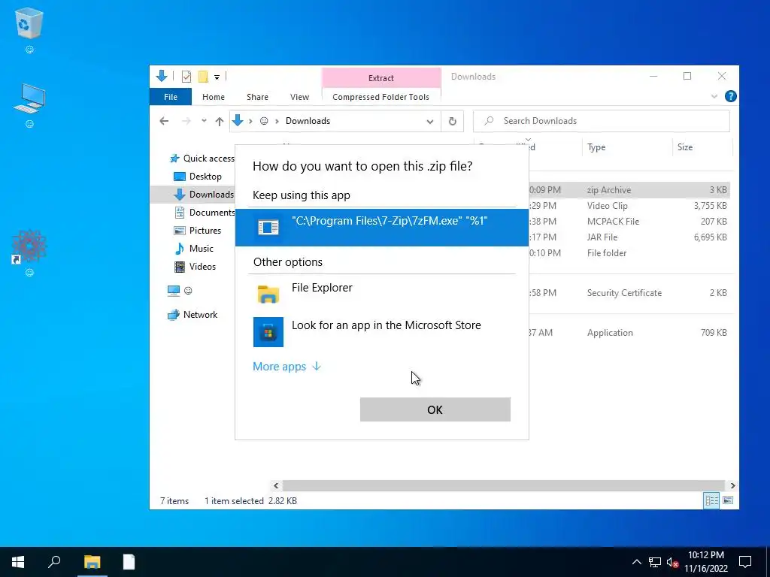Select Quick access in navigation pane
The image size is (770, 577).
click(202, 159)
